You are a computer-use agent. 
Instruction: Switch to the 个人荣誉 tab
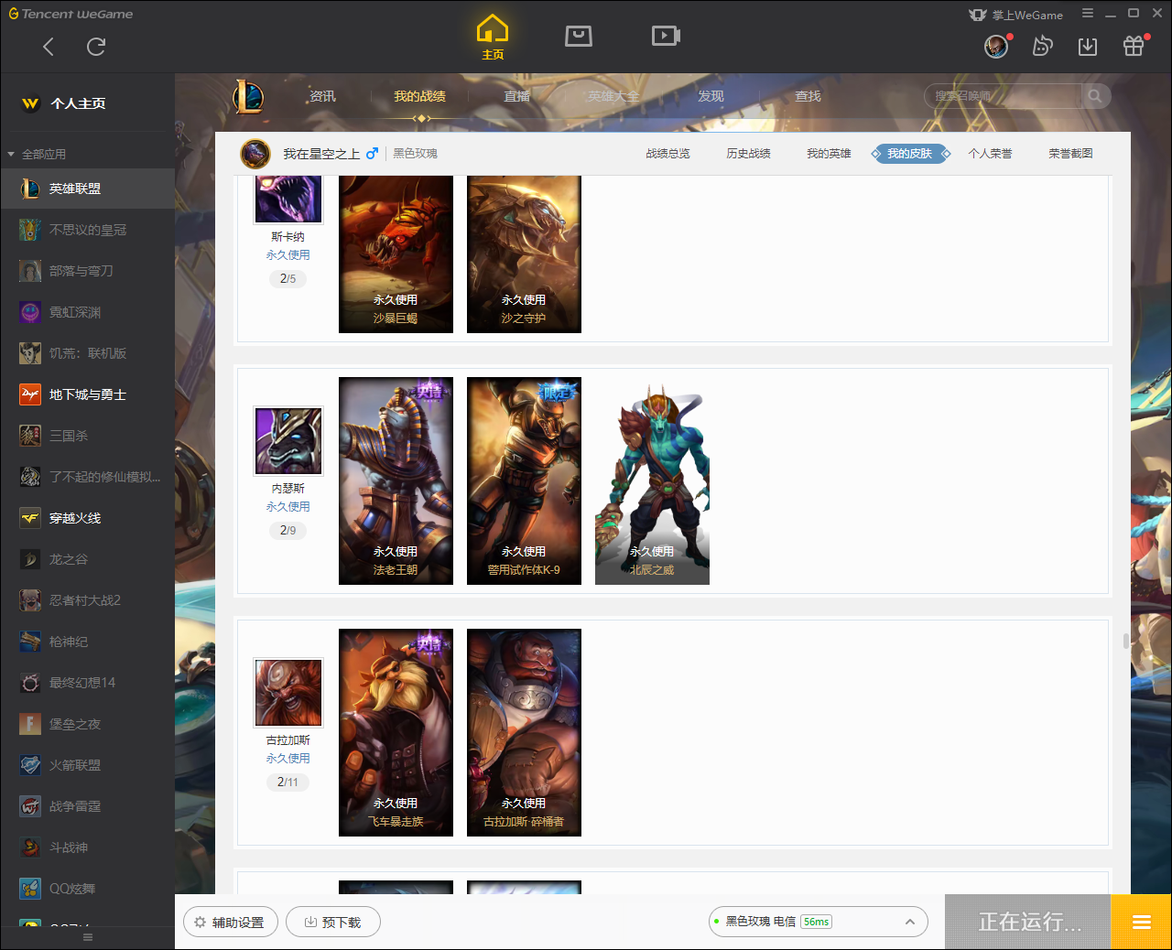point(991,154)
